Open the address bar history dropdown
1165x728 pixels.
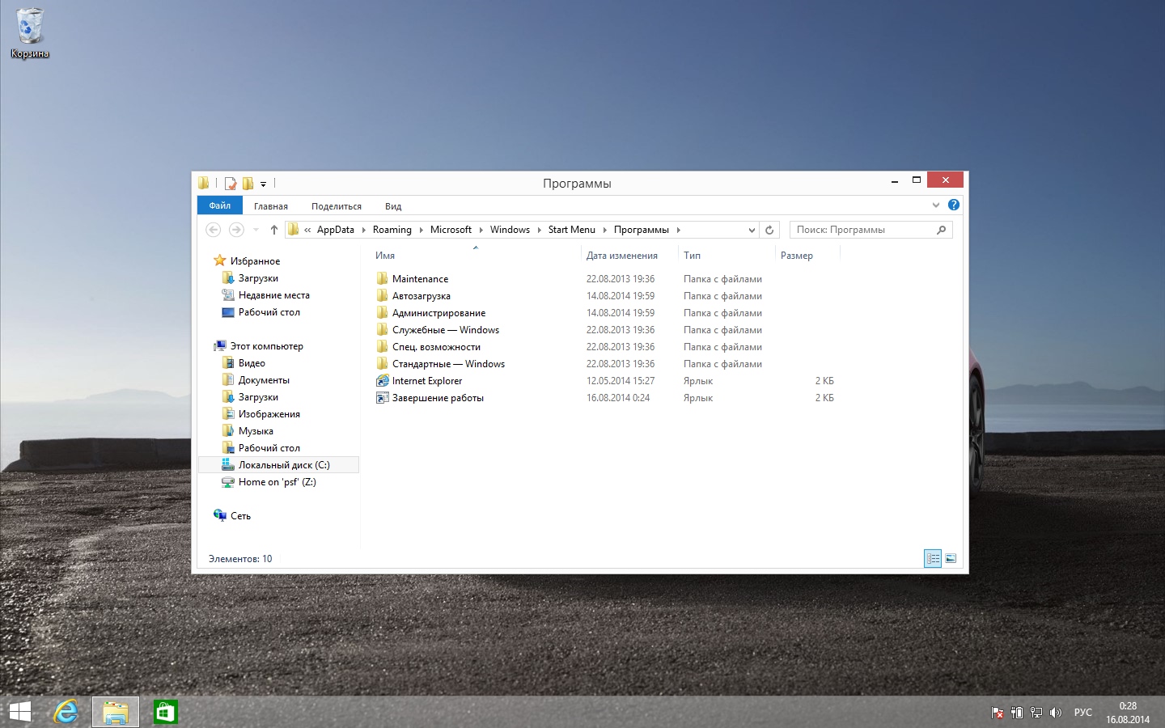pos(752,230)
